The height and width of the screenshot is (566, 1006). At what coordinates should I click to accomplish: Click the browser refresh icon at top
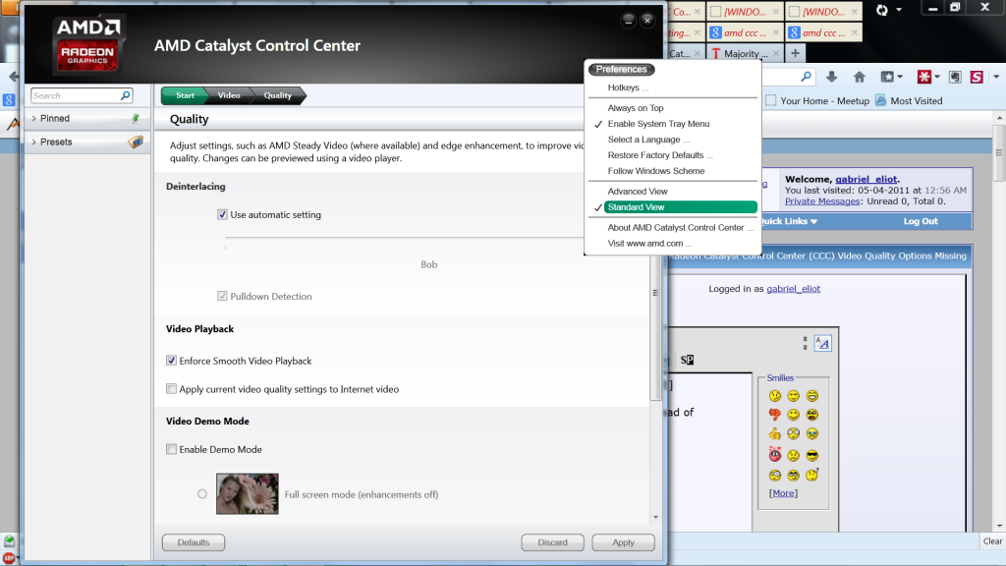pyautogui.click(x=882, y=10)
